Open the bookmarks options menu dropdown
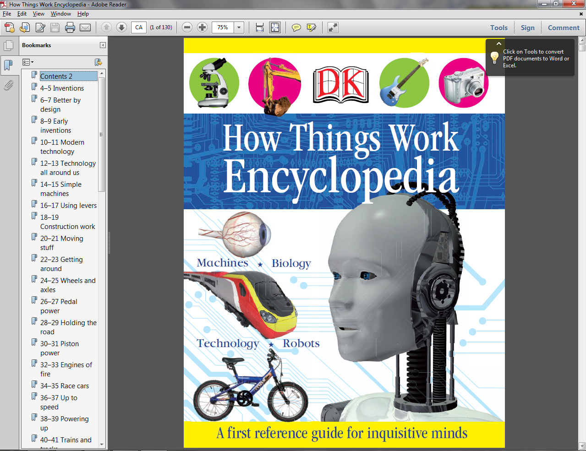586x451 pixels. pyautogui.click(x=28, y=62)
